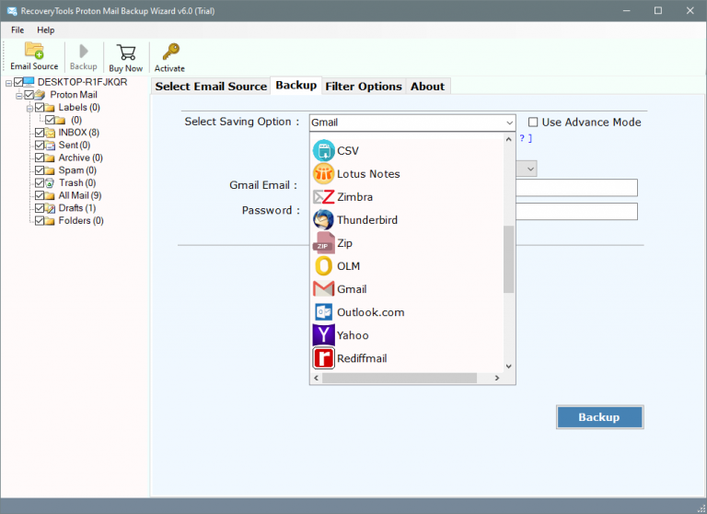Click the Activate key icon
Viewport: 707px width, 514px height.
tap(171, 52)
